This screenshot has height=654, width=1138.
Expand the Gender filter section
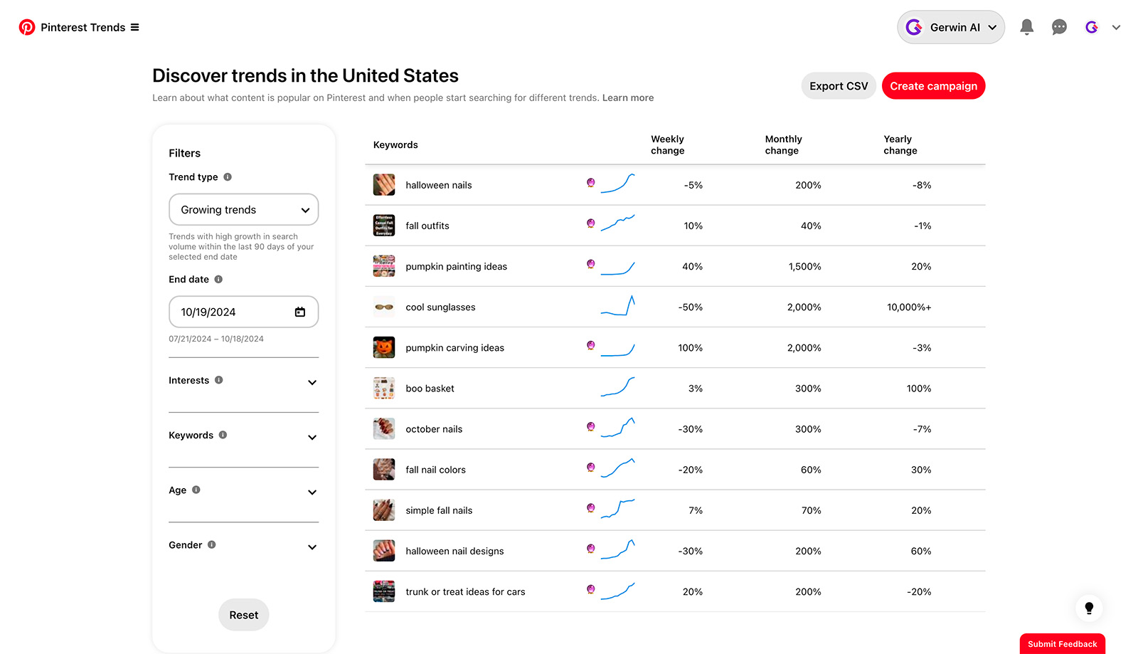click(312, 547)
